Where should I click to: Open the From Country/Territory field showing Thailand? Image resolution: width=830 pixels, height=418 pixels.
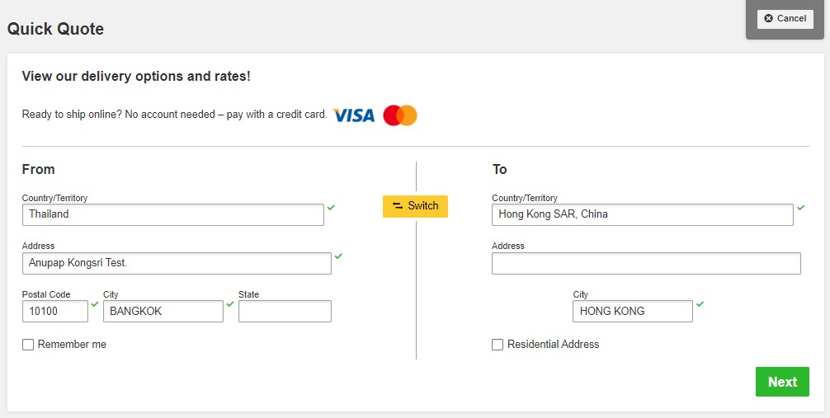click(x=173, y=215)
